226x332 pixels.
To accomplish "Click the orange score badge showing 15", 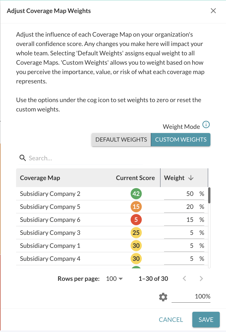I will pos(136,207).
